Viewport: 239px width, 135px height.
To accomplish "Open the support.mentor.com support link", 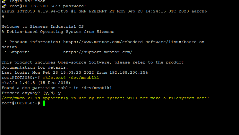I will point(98,52).
